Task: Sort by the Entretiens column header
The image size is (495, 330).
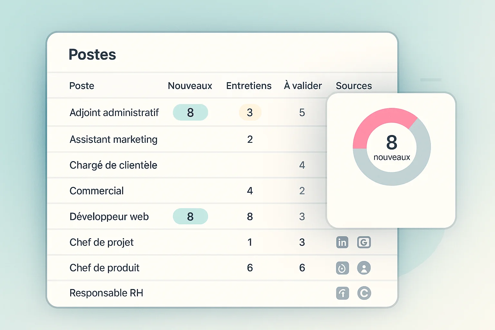Action: (249, 86)
